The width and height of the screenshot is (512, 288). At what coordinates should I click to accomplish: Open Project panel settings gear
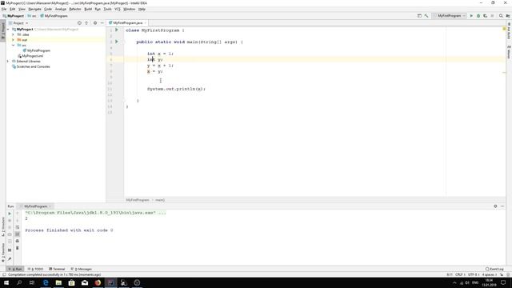click(x=95, y=23)
